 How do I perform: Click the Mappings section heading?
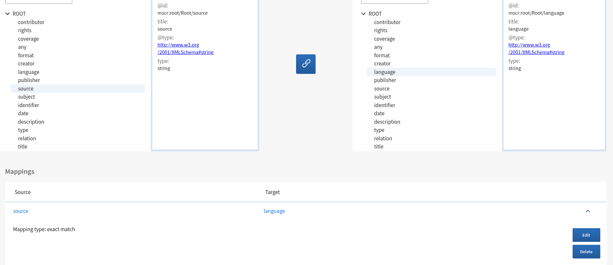20,172
